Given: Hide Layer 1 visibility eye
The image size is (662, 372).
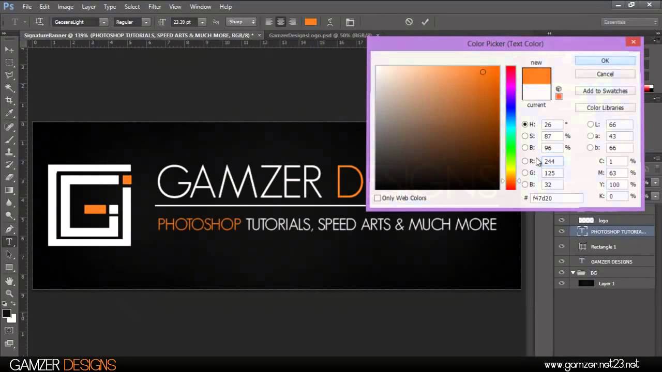Looking at the screenshot, I should (x=561, y=283).
